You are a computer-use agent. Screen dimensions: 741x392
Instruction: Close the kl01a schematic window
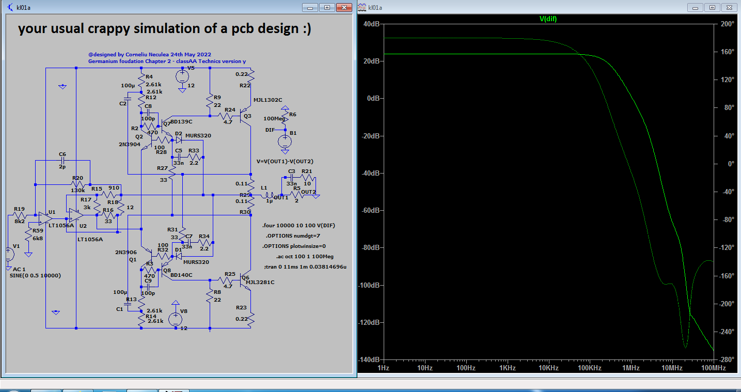coord(344,7)
